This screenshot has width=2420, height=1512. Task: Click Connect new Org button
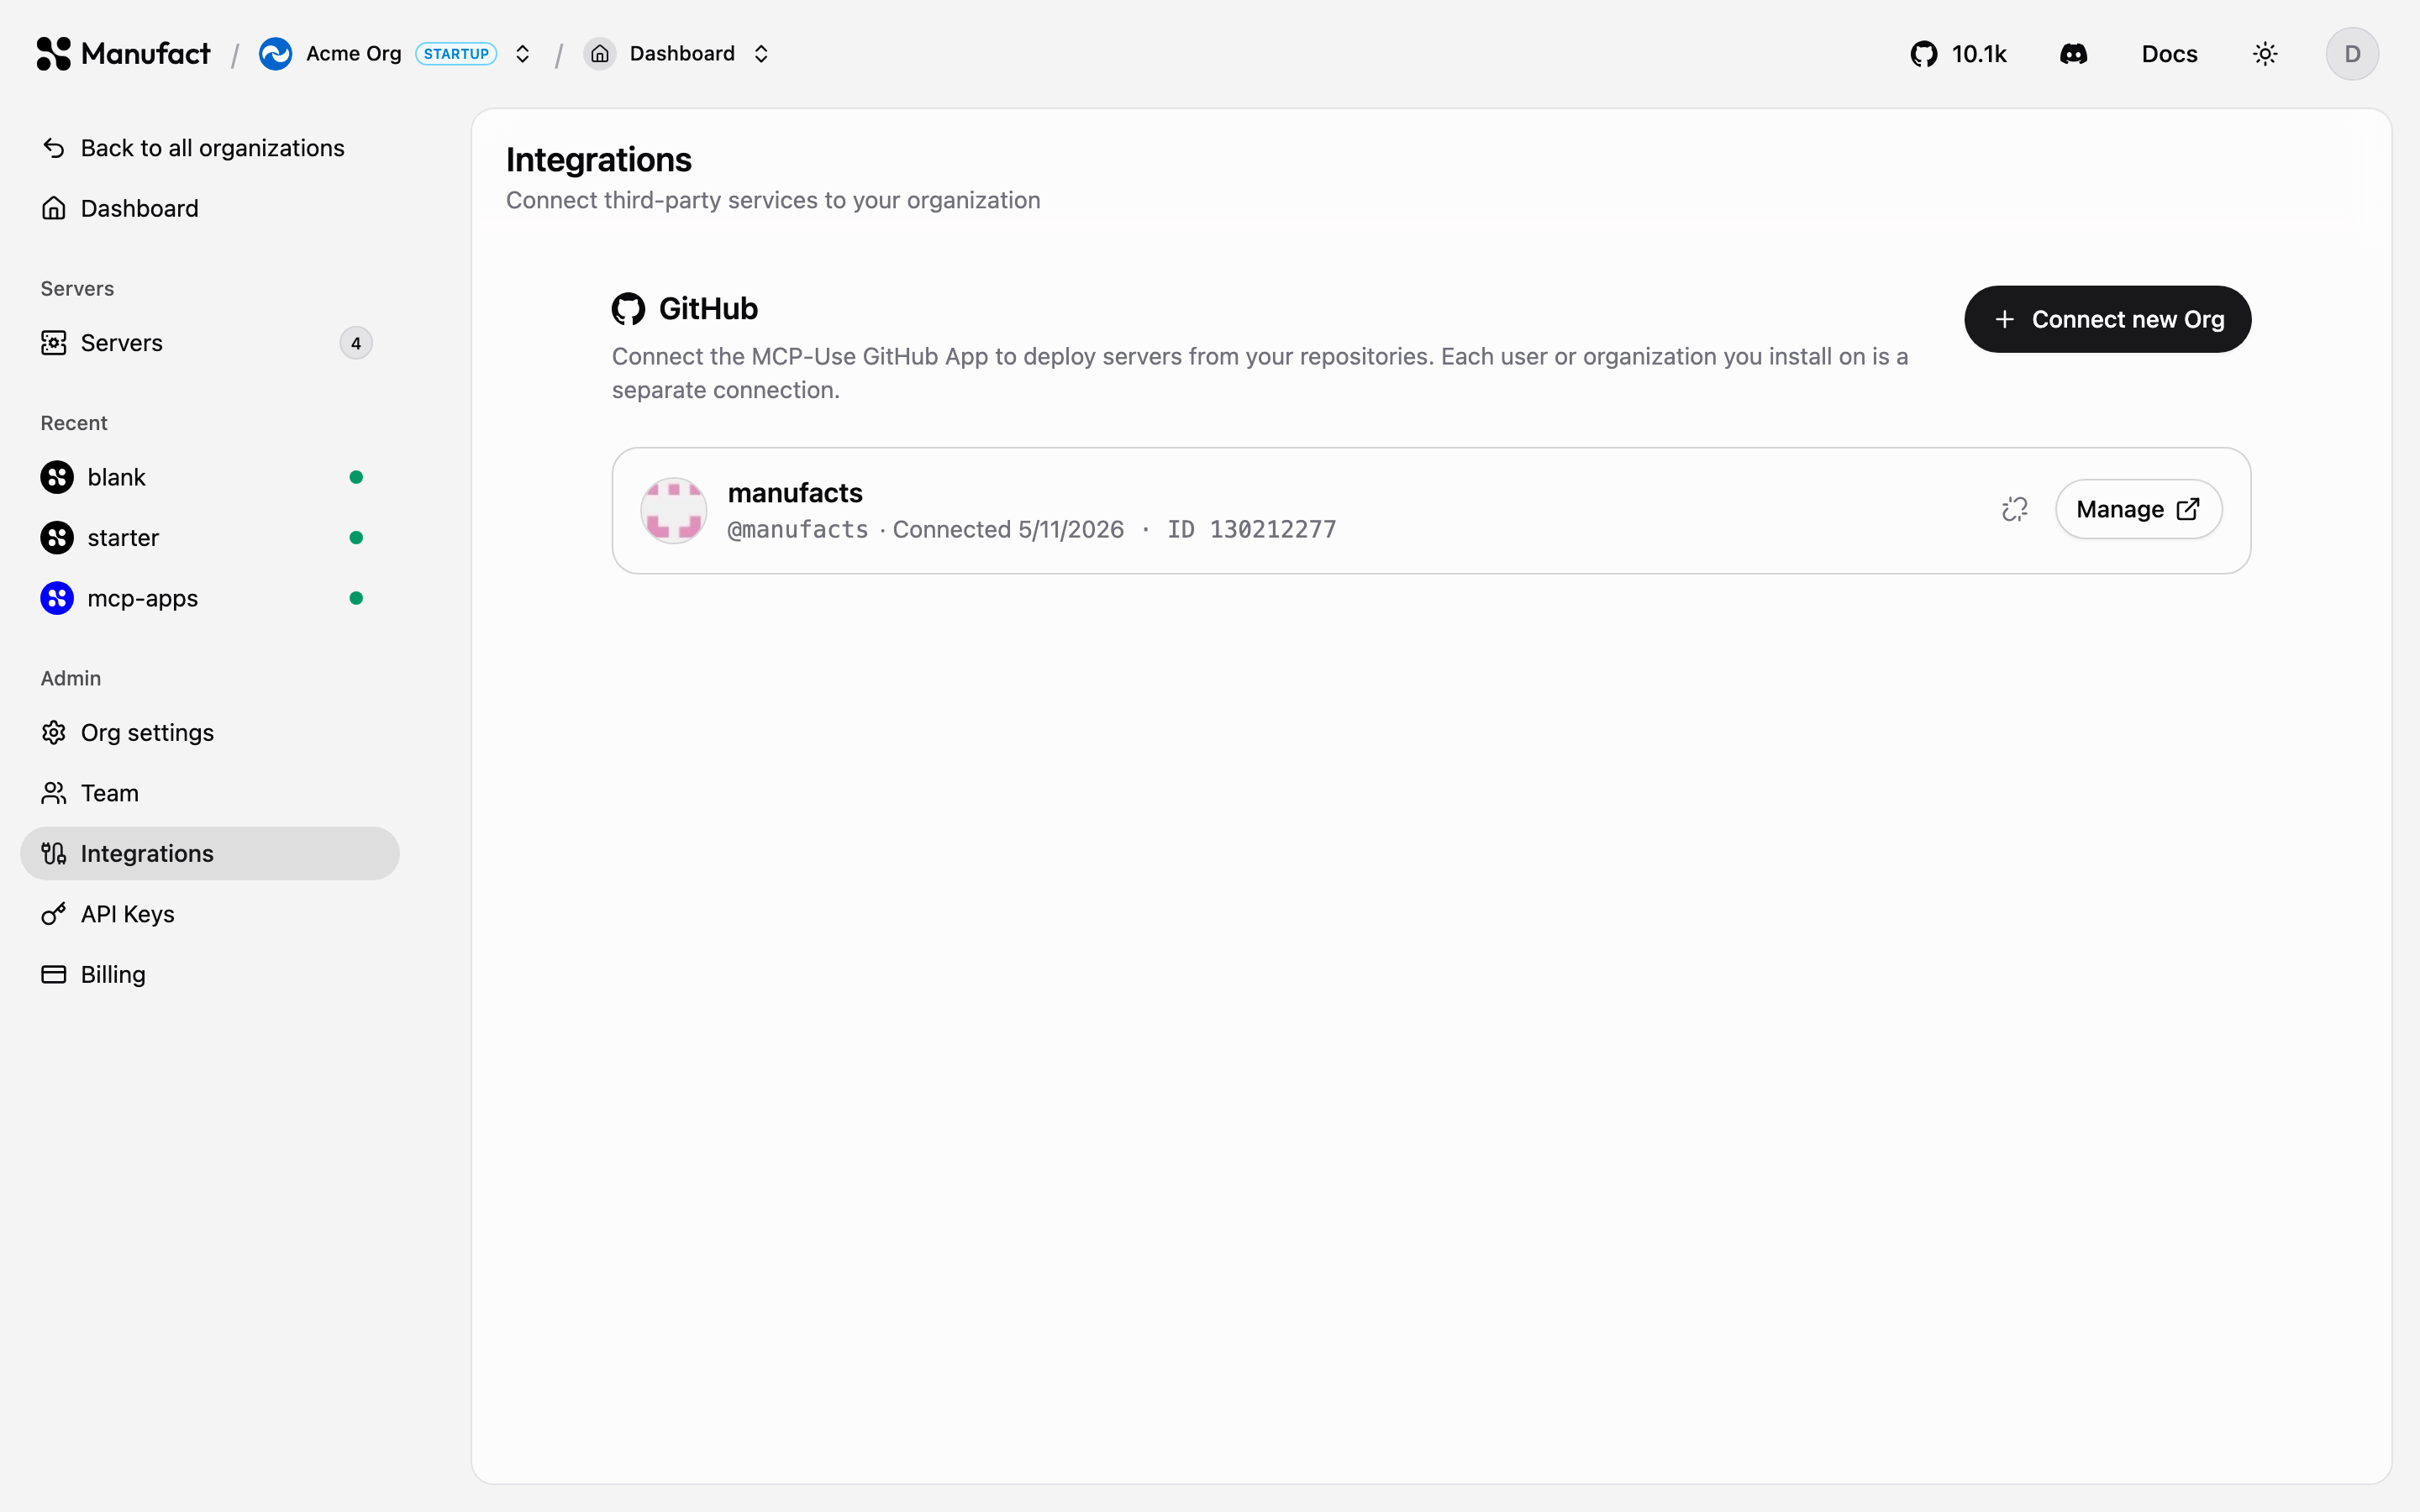point(2107,319)
